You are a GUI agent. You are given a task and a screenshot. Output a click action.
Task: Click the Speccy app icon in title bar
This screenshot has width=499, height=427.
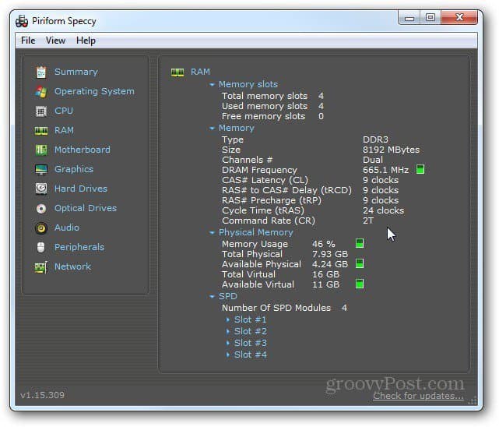point(22,21)
